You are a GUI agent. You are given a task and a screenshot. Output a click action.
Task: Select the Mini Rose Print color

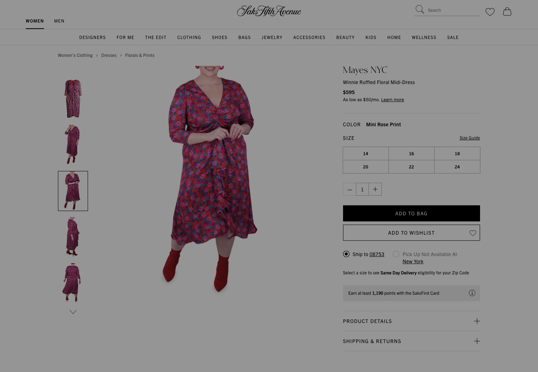383,124
